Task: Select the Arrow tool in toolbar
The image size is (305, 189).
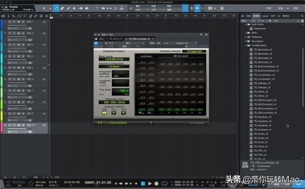Action: click(44, 8)
